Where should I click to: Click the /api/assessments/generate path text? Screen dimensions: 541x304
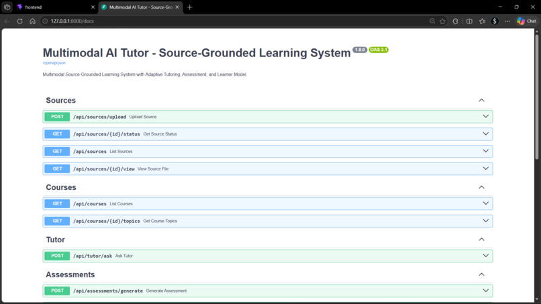coord(107,291)
